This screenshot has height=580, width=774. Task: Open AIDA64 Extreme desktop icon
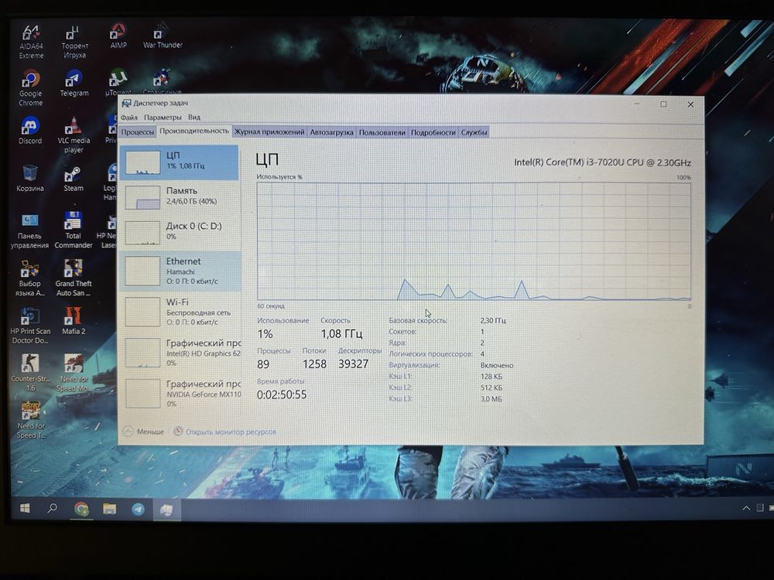point(31,42)
